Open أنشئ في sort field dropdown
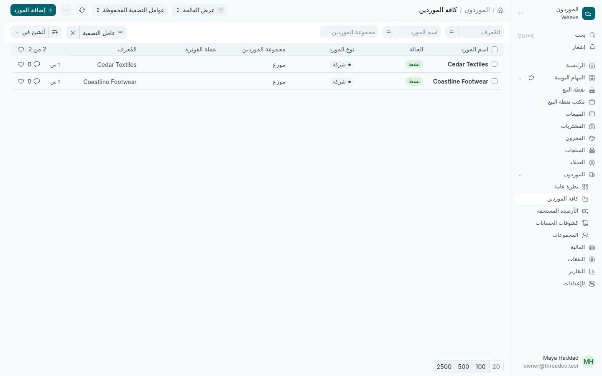 pos(30,33)
